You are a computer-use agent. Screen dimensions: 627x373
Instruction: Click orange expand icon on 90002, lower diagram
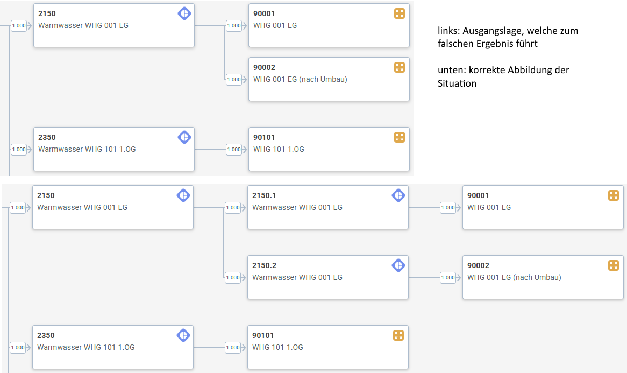614,265
